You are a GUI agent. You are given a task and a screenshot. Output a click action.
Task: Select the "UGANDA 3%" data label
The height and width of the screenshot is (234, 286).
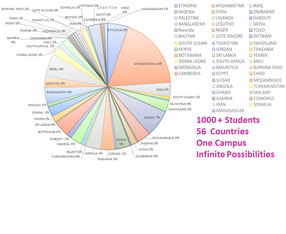(x=66, y=144)
